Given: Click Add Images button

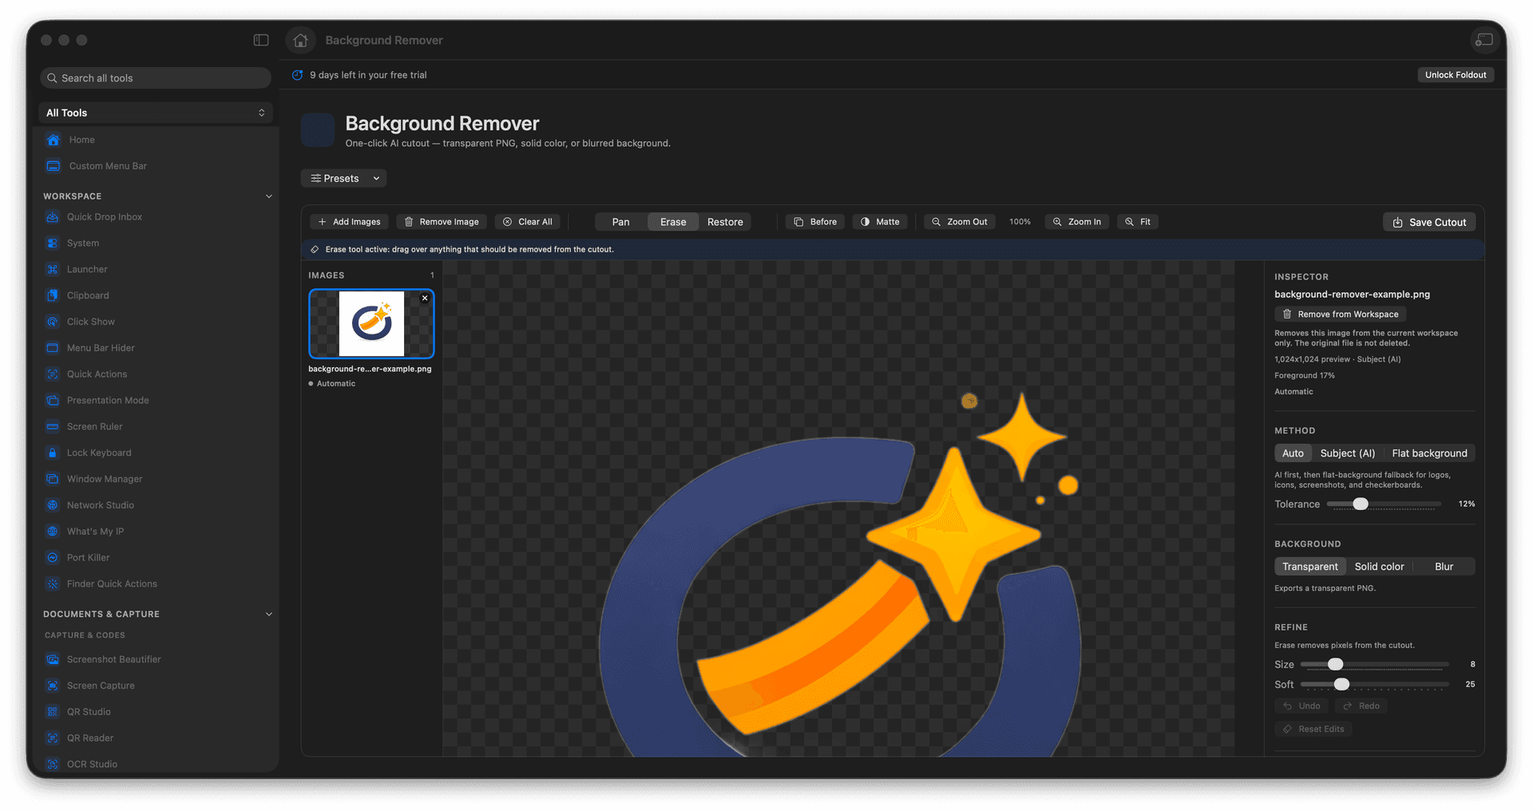Looking at the screenshot, I should point(349,222).
